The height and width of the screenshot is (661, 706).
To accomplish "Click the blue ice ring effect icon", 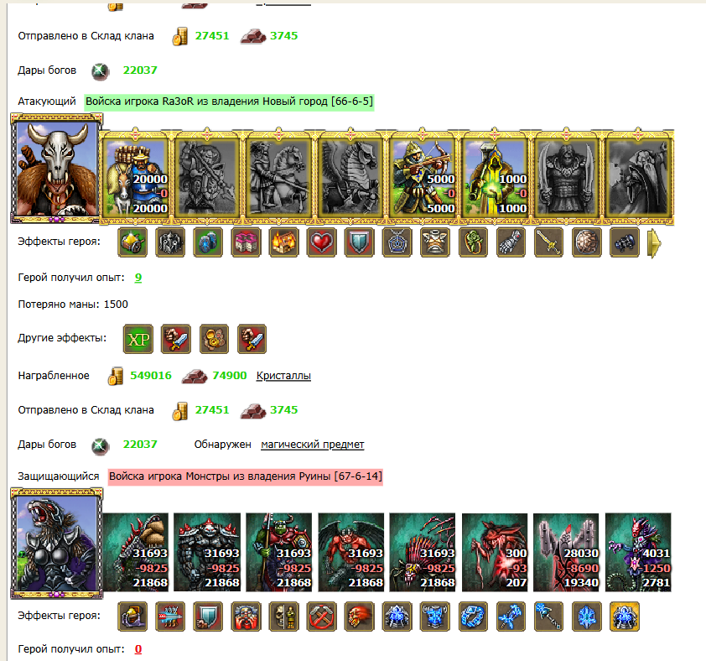I will 473,617.
